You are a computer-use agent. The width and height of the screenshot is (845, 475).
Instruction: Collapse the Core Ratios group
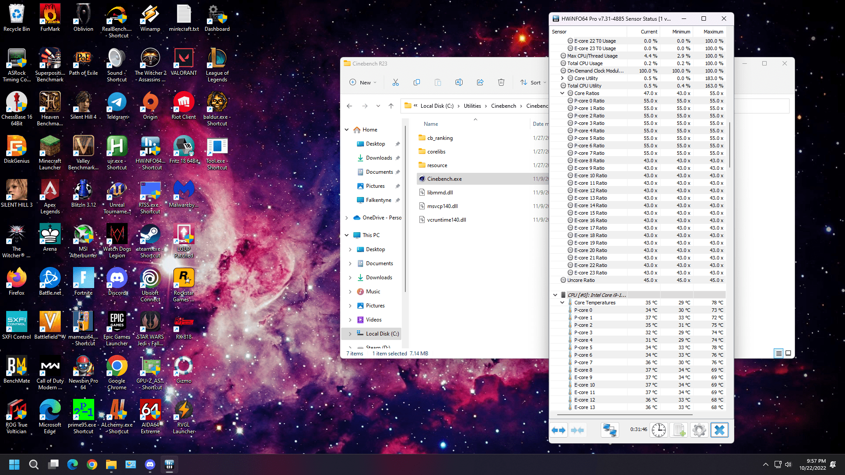pyautogui.click(x=562, y=93)
